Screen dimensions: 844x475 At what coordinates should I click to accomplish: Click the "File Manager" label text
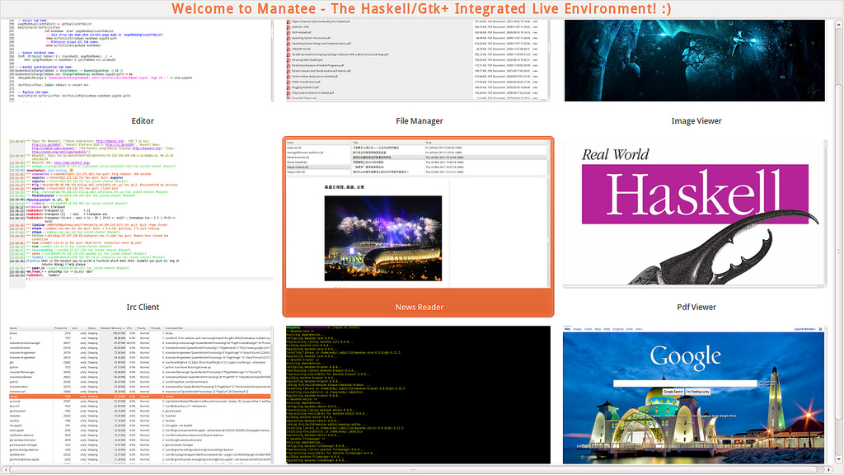420,120
